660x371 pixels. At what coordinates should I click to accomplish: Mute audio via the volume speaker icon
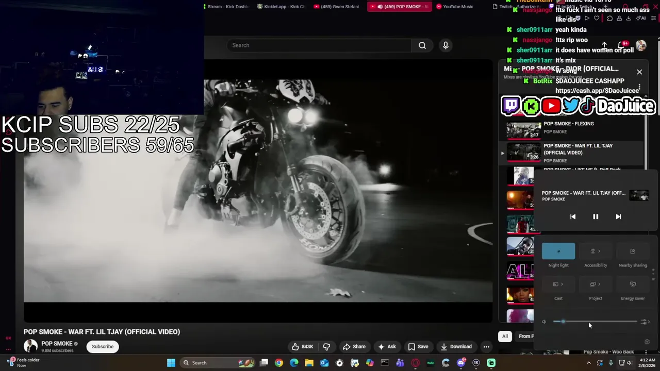(x=544, y=322)
